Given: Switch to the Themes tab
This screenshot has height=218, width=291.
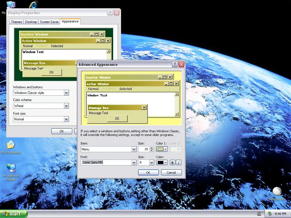Looking at the screenshot, I should pyautogui.click(x=16, y=22).
